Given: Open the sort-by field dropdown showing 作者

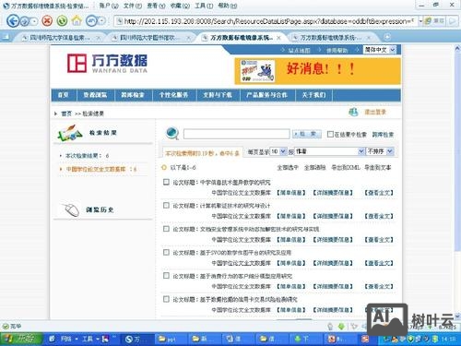Looking at the screenshot, I should [329, 151].
